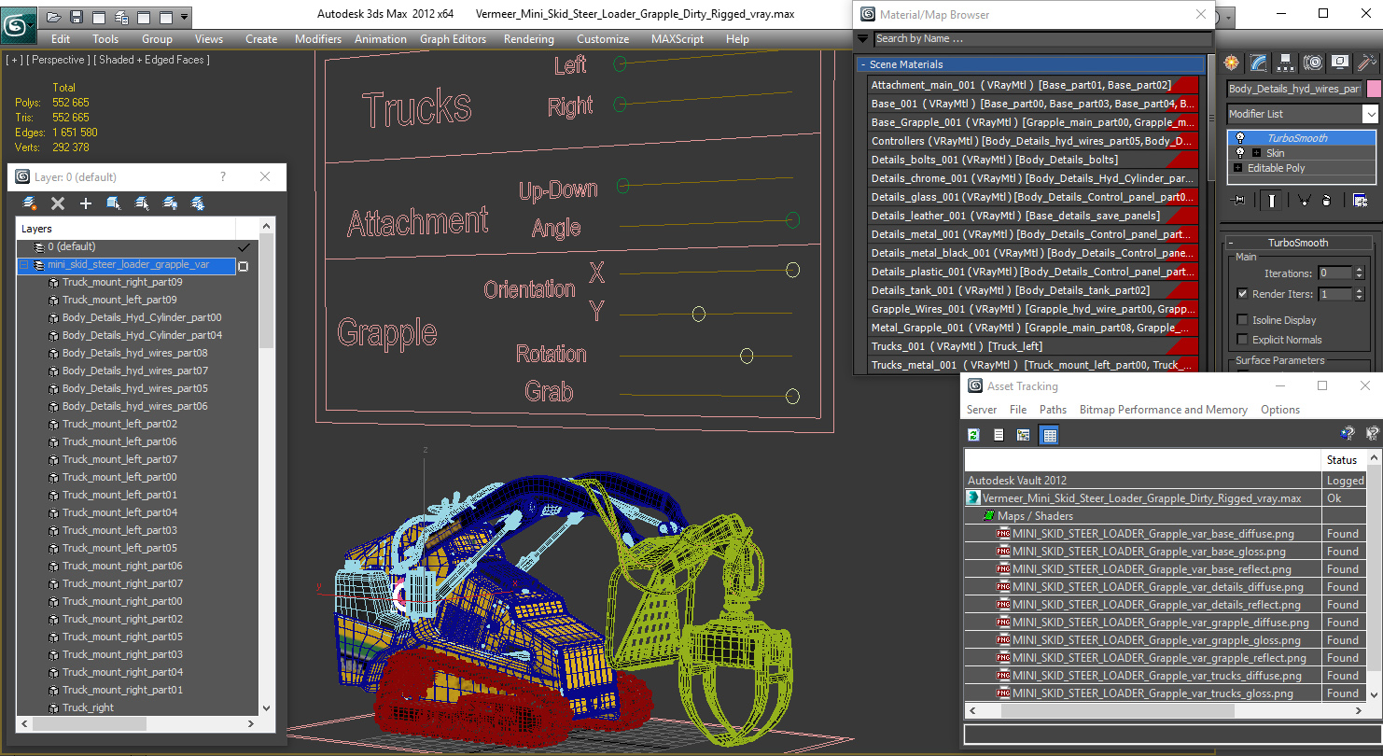The image size is (1383, 756).
Task: Open the Edit menu
Action: pos(61,39)
